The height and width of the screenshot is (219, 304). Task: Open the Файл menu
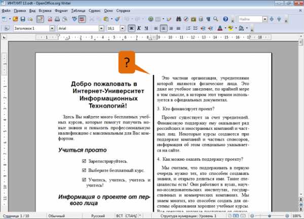pos(6,11)
